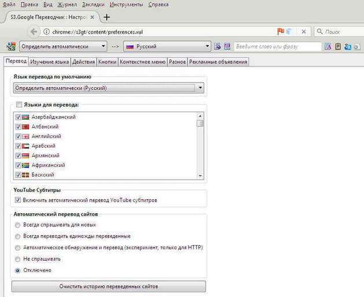
Task: Select Всегда спрашивать для новых radio
Action: pyautogui.click(x=17, y=225)
